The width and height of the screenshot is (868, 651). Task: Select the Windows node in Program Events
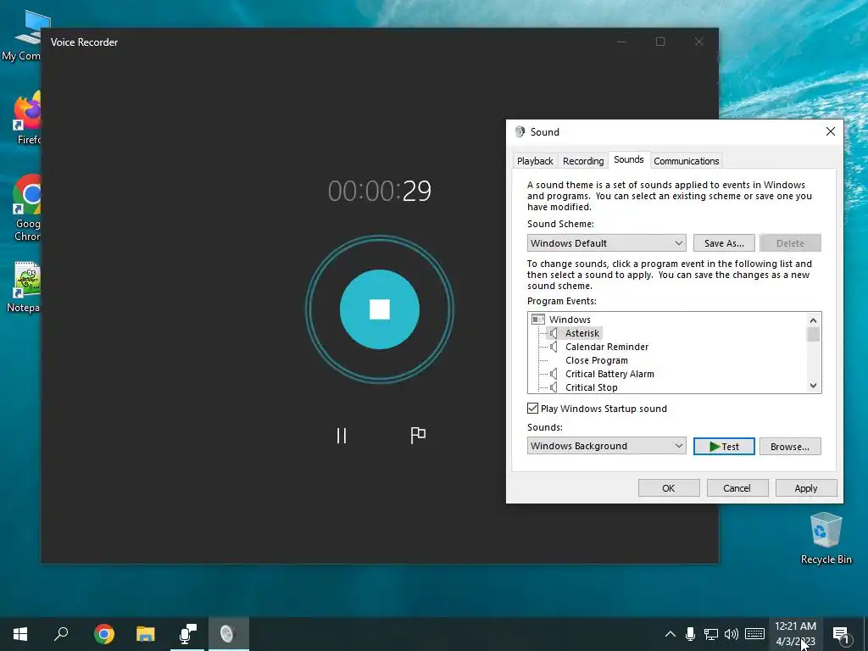[570, 320]
